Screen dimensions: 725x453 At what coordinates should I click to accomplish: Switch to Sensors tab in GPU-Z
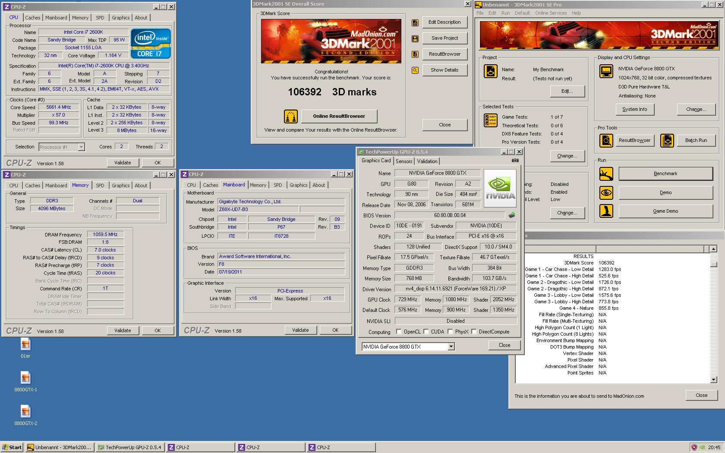tap(404, 161)
